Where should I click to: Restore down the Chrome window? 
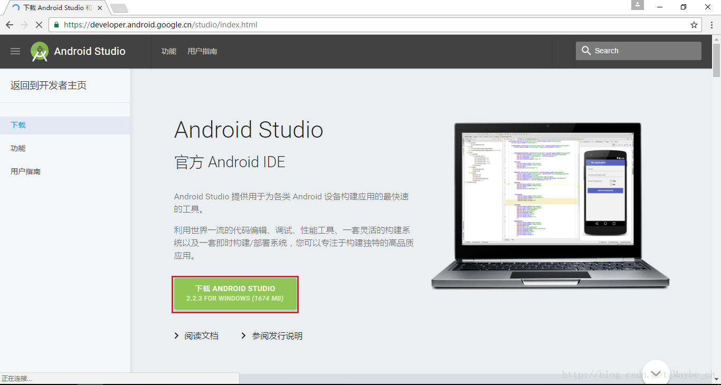(x=684, y=6)
